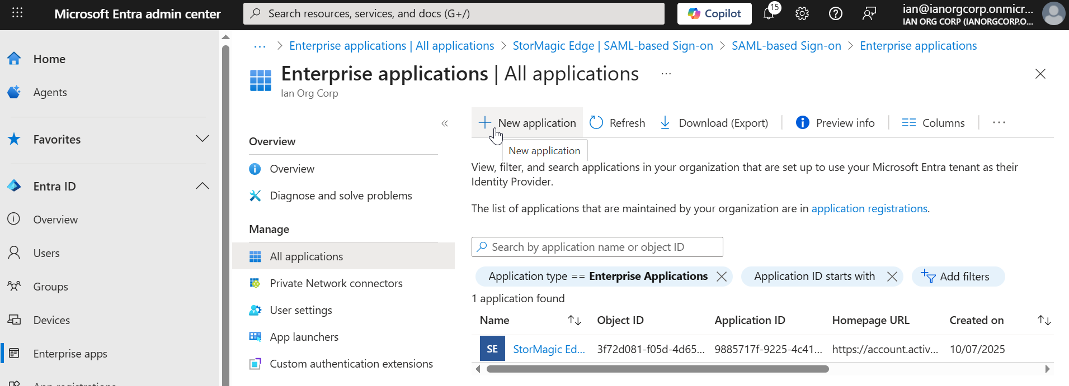Click the SE application tile icon
Image resolution: width=1069 pixels, height=386 pixels.
tap(492, 349)
